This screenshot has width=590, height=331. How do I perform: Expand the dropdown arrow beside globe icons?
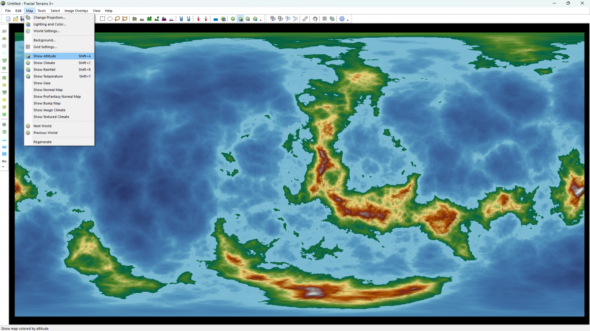click(261, 20)
